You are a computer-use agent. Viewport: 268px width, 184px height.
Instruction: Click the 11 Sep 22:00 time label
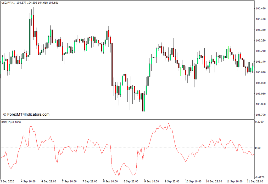(x=255, y=181)
